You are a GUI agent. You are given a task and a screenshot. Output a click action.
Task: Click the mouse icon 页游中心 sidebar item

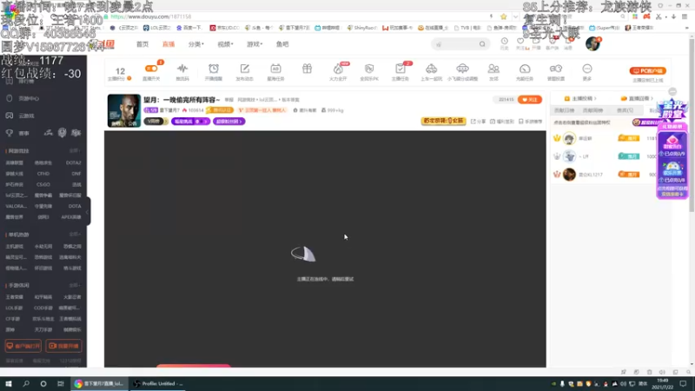[23, 98]
